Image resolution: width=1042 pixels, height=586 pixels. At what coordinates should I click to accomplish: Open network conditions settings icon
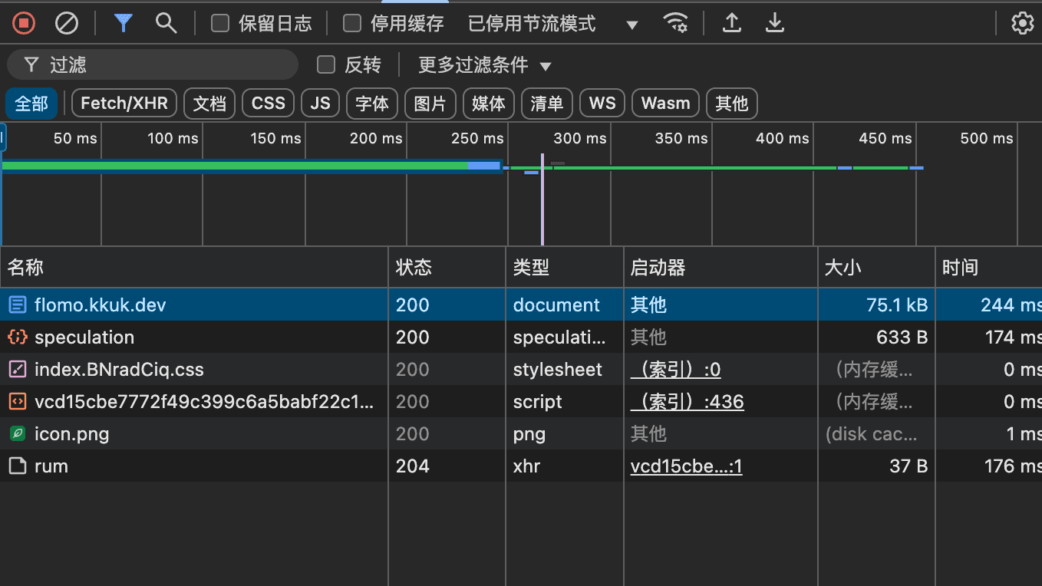click(x=676, y=23)
